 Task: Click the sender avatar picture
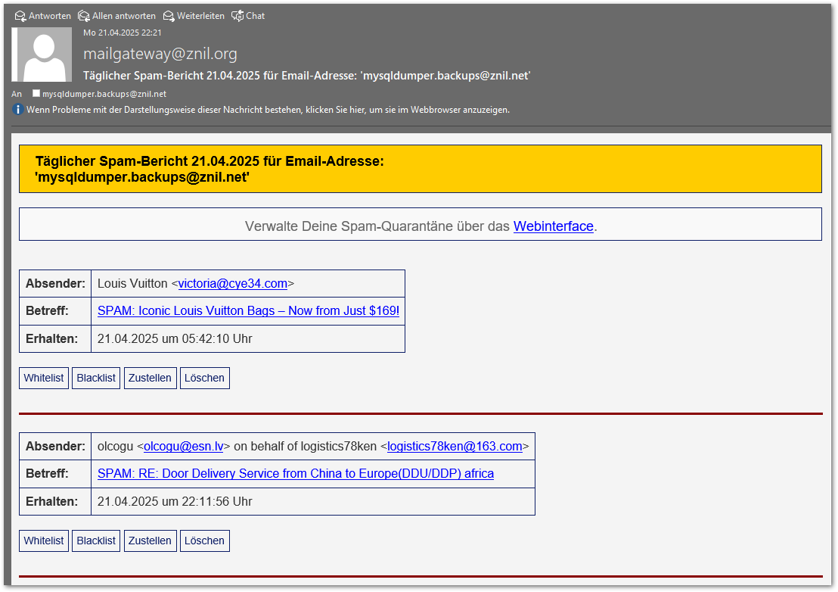(44, 55)
